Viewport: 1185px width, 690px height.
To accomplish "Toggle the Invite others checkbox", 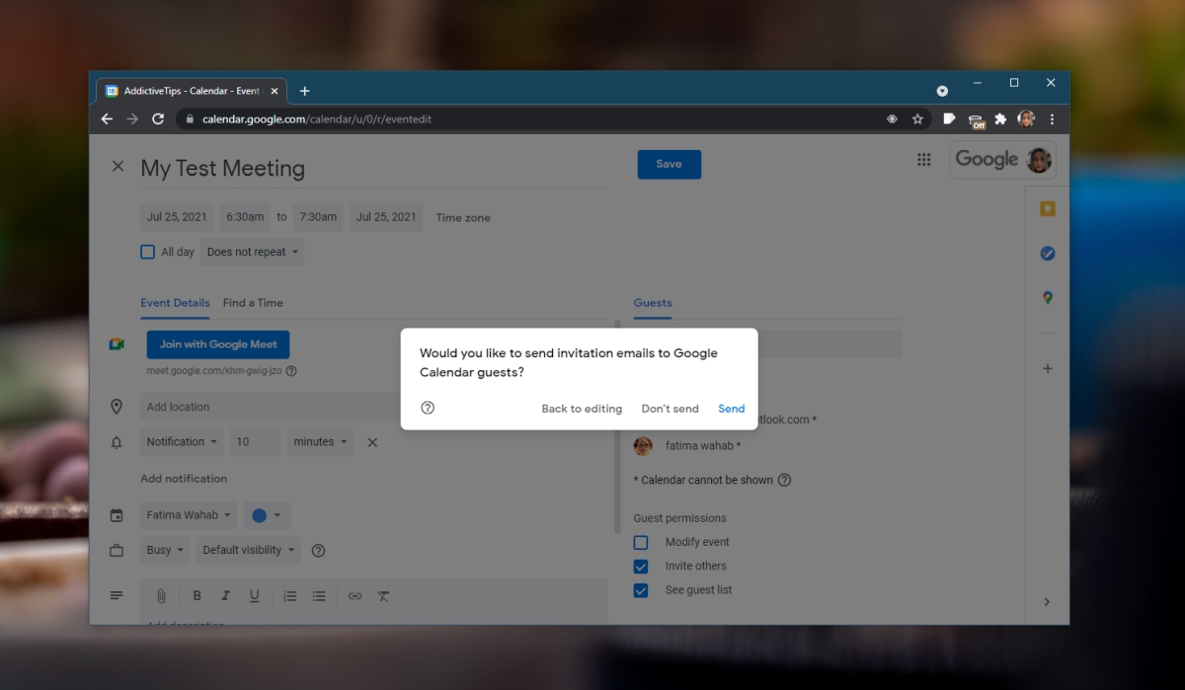I will pos(641,567).
